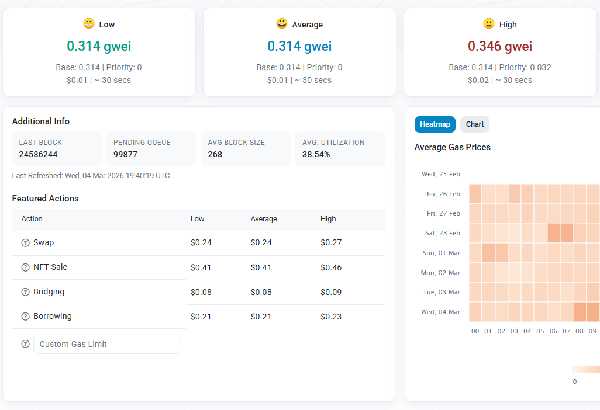Click the smiley emoji on Average card
600x410 pixels.
point(282,24)
